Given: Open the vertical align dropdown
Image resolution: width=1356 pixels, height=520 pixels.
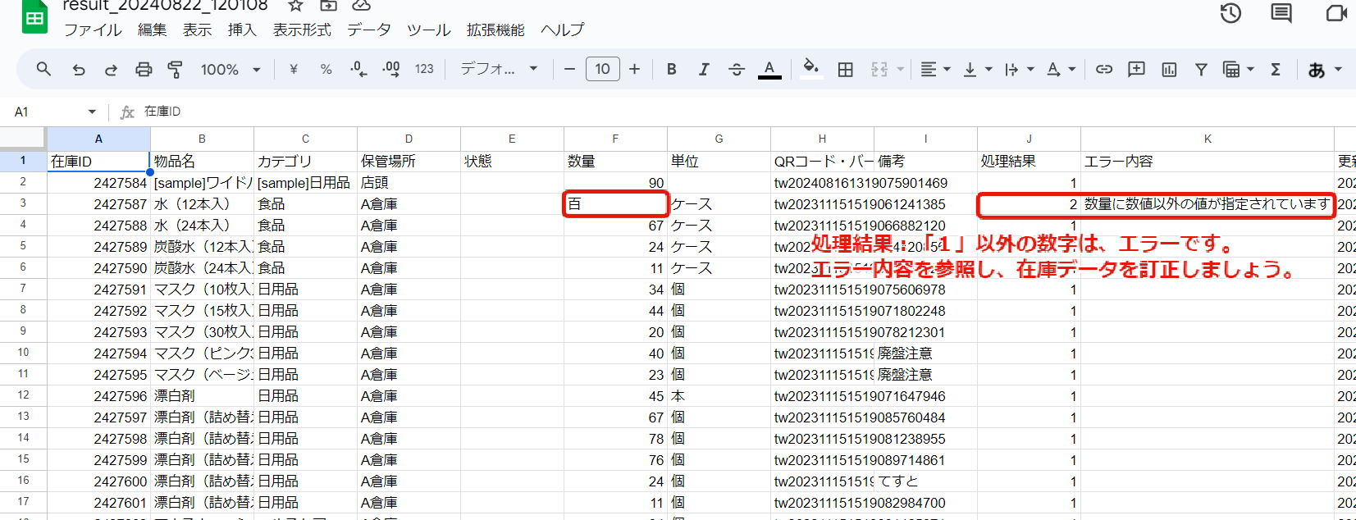Looking at the screenshot, I should pos(977,70).
